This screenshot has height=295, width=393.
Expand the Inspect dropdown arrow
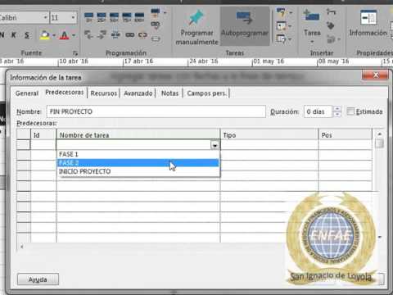click(x=291, y=13)
